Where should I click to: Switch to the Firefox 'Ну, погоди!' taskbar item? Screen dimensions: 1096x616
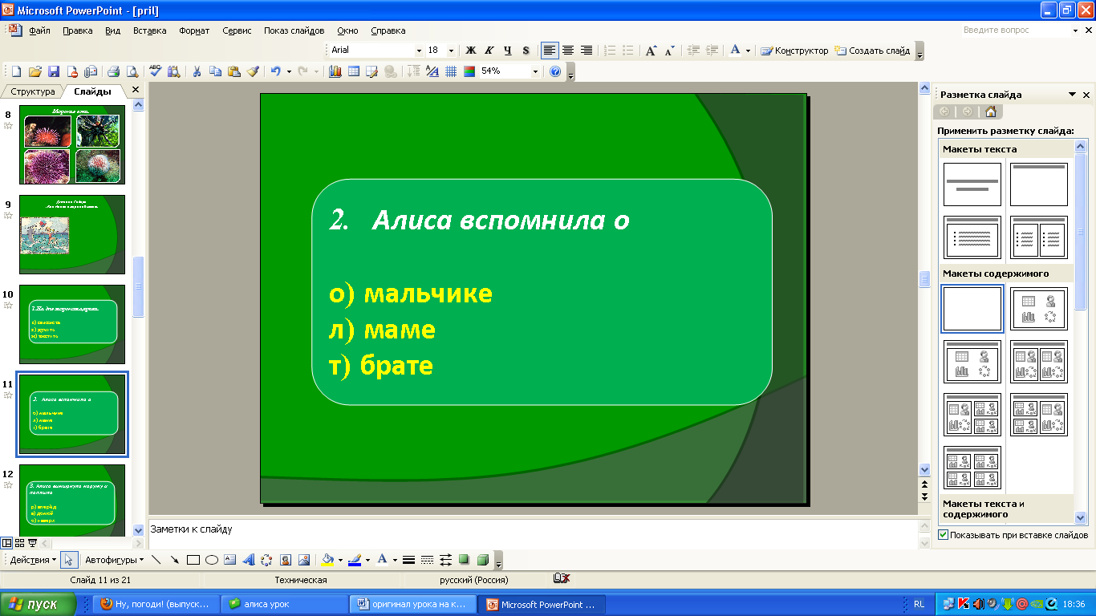pyautogui.click(x=154, y=604)
